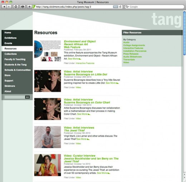Screen dimensions: 186x182
Task: Click See More for Jewel Thief artist interviews
Action: coord(83,139)
